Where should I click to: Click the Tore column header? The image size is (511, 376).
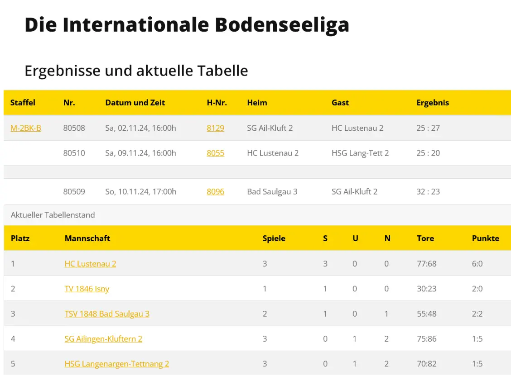tap(425, 238)
